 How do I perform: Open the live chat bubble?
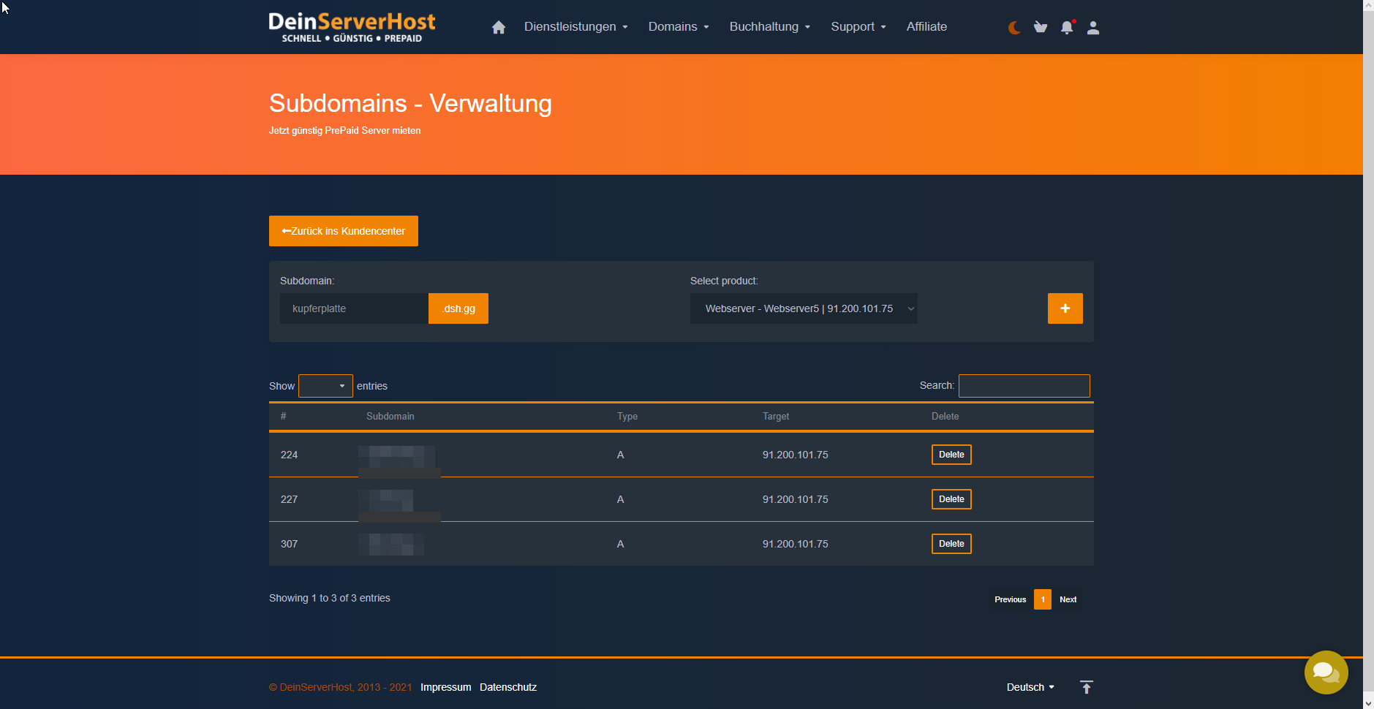1326,672
